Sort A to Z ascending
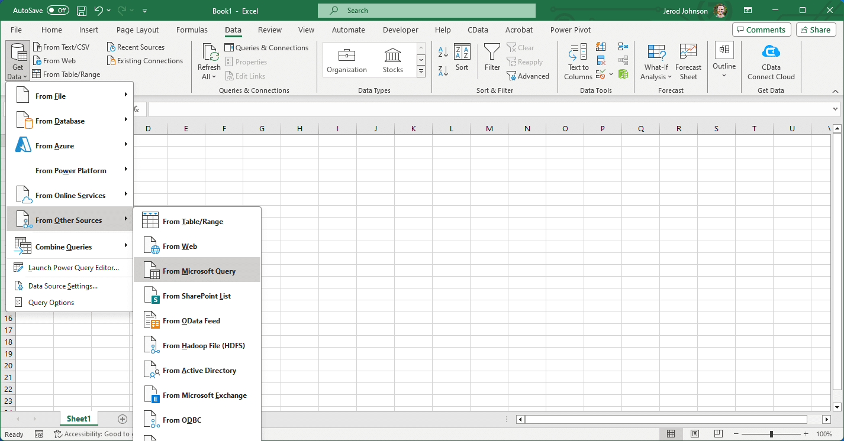The image size is (844, 441). [x=443, y=53]
